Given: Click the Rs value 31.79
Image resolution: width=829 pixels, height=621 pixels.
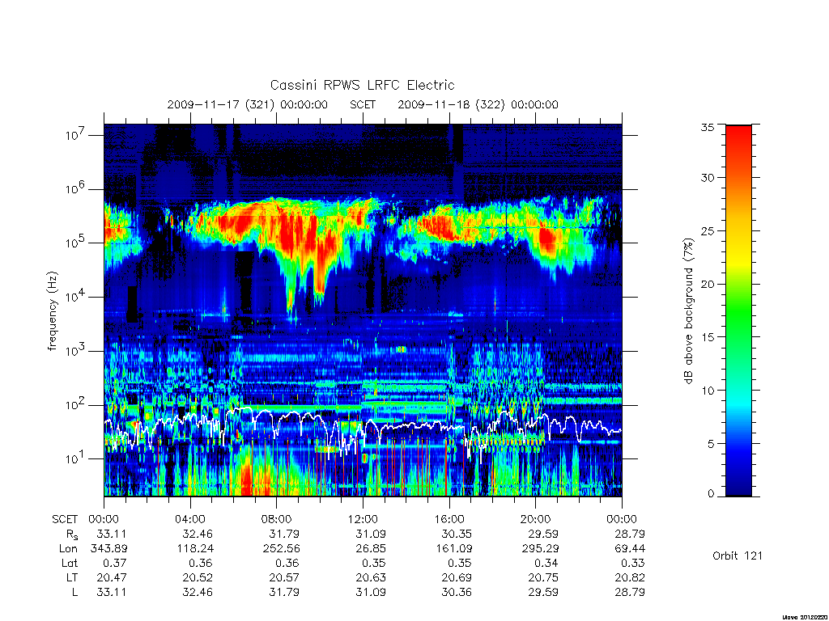Looking at the screenshot, I should pos(284,534).
